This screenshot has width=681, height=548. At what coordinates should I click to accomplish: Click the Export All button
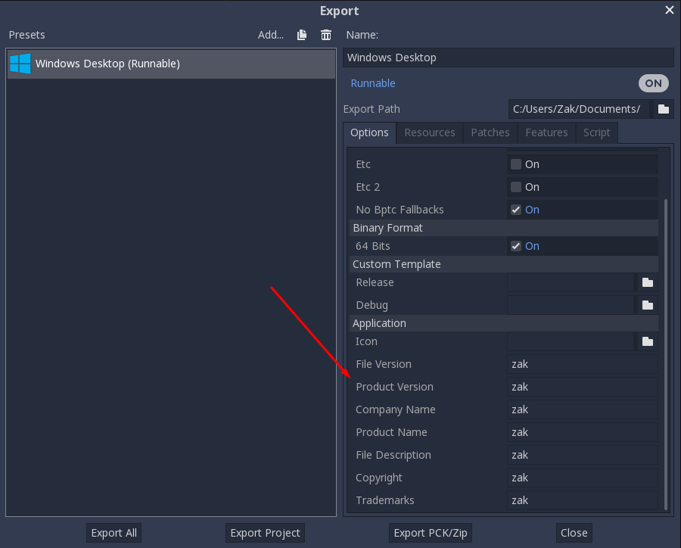[x=113, y=533]
